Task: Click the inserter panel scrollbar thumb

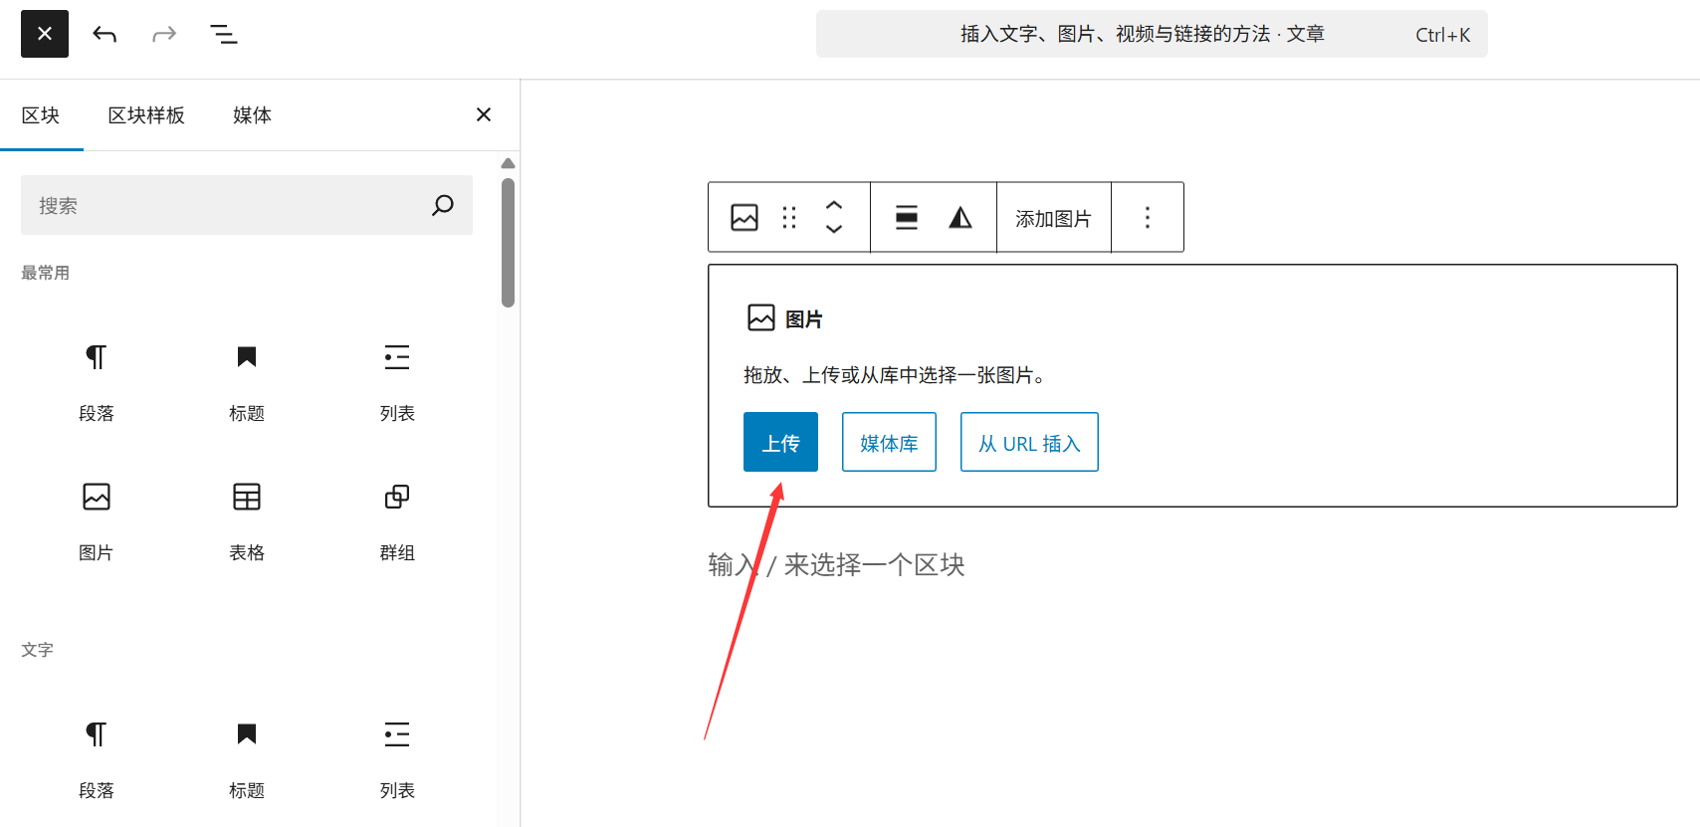Action: pyautogui.click(x=508, y=242)
